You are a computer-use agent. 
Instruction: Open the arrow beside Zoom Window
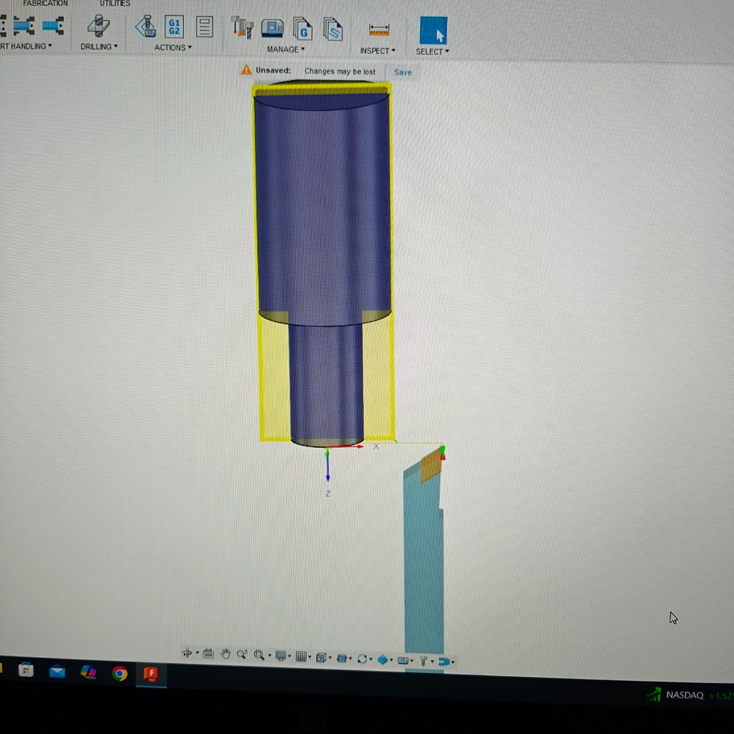tap(270, 655)
